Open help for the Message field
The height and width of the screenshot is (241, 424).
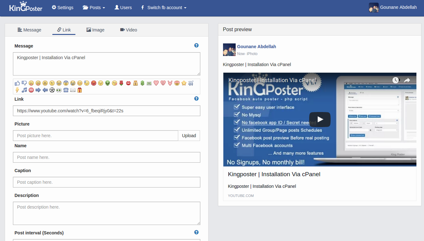196,45
